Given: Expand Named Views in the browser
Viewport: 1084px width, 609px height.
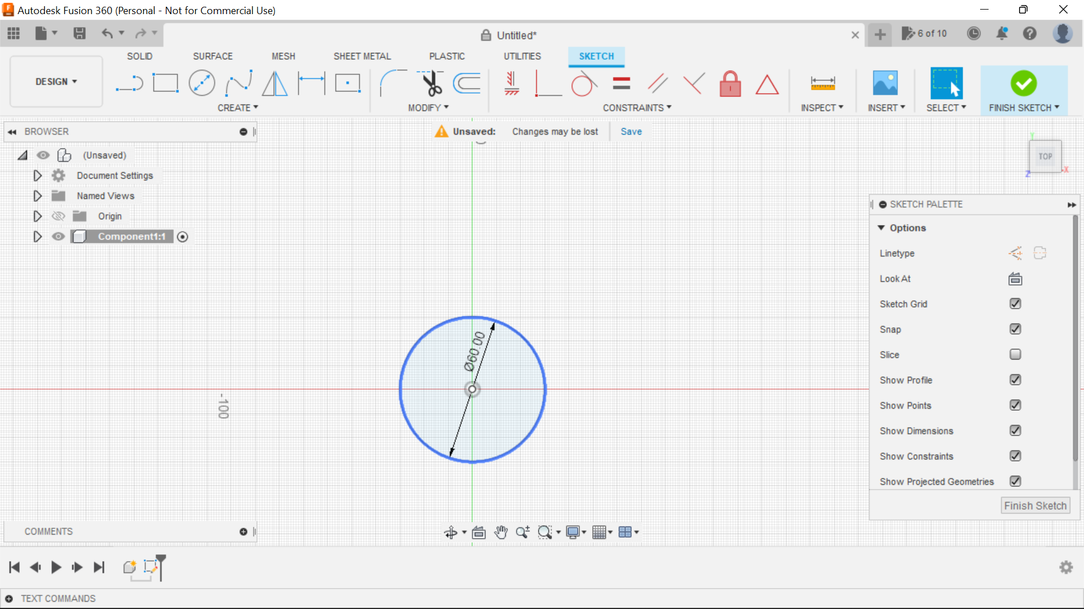Looking at the screenshot, I should click(37, 196).
